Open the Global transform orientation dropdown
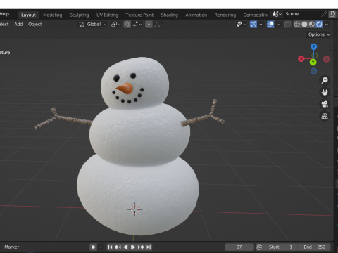The height and width of the screenshot is (253, 338). pyautogui.click(x=92, y=25)
